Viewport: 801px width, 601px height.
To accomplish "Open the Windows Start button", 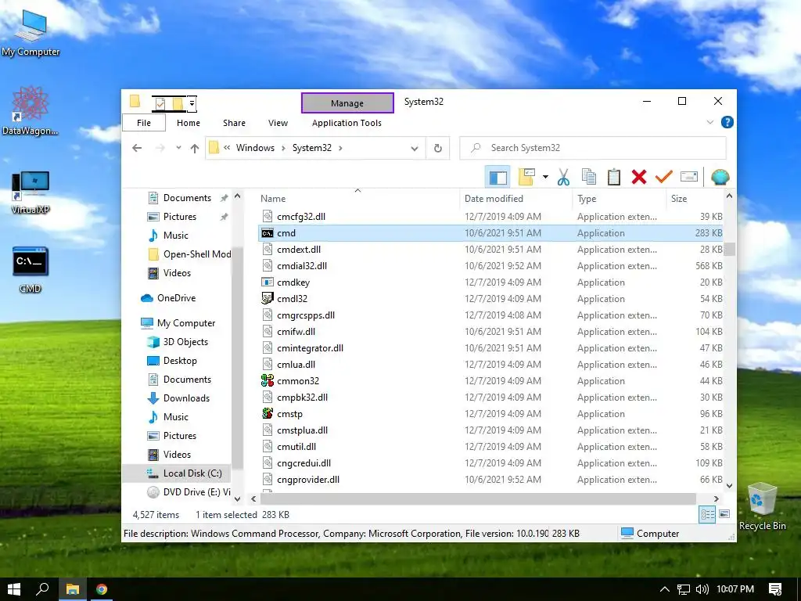I will (x=14, y=589).
